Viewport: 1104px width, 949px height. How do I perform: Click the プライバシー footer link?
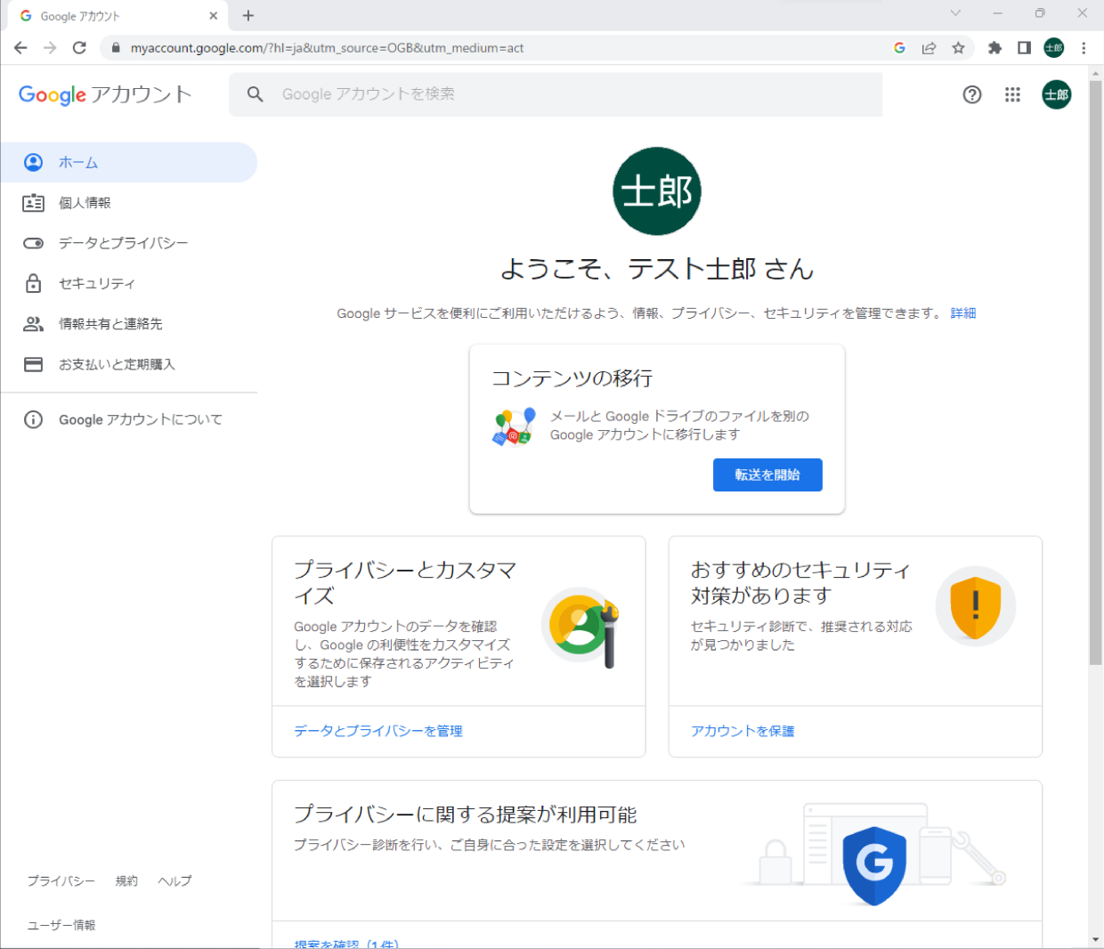click(x=61, y=880)
